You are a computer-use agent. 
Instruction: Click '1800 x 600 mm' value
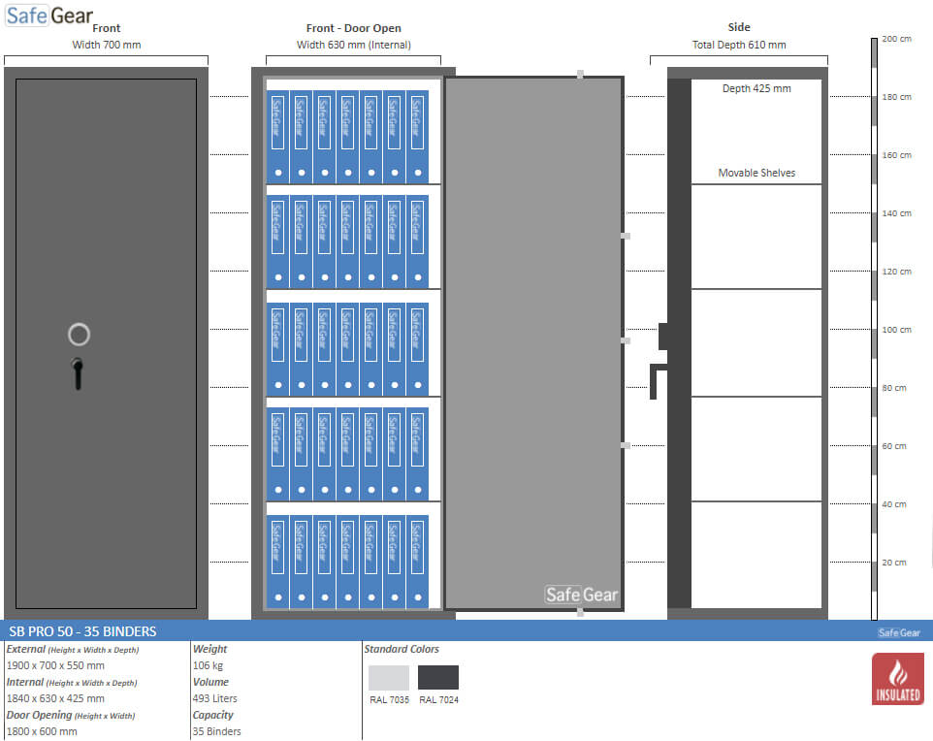pyautogui.click(x=42, y=731)
